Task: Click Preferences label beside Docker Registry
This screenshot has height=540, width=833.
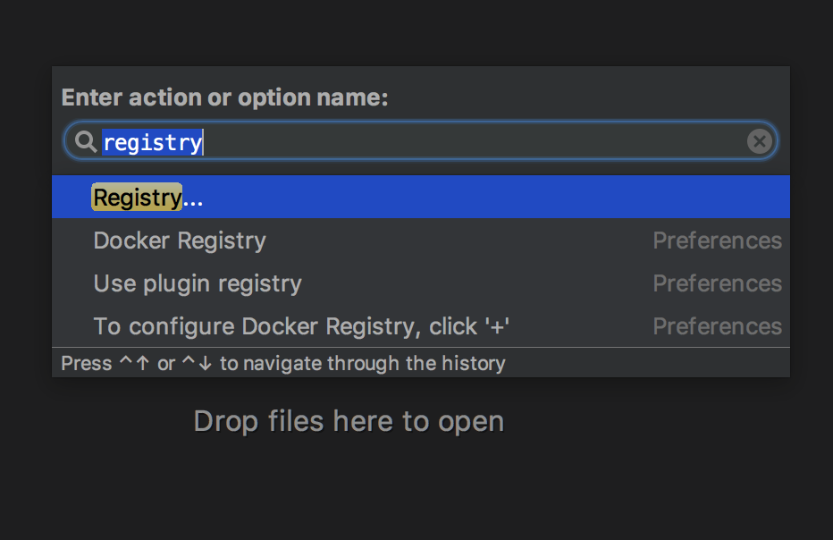Action: (717, 240)
